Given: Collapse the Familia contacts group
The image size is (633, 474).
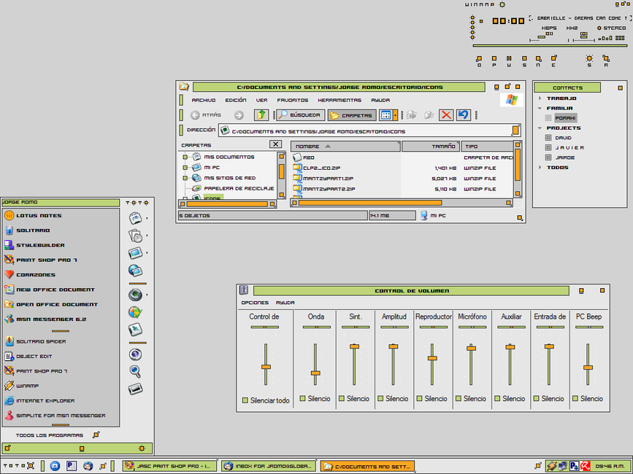Looking at the screenshot, I should pyautogui.click(x=540, y=108).
